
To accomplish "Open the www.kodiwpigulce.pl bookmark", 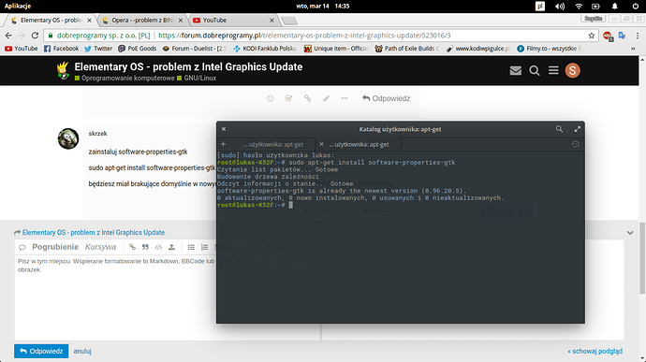I will tap(477, 49).
